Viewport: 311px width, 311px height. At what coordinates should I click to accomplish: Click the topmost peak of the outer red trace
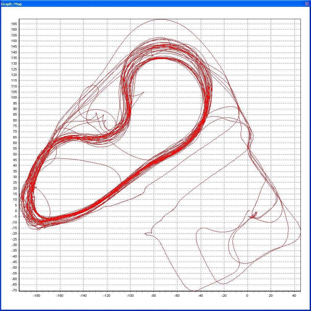[161, 19]
